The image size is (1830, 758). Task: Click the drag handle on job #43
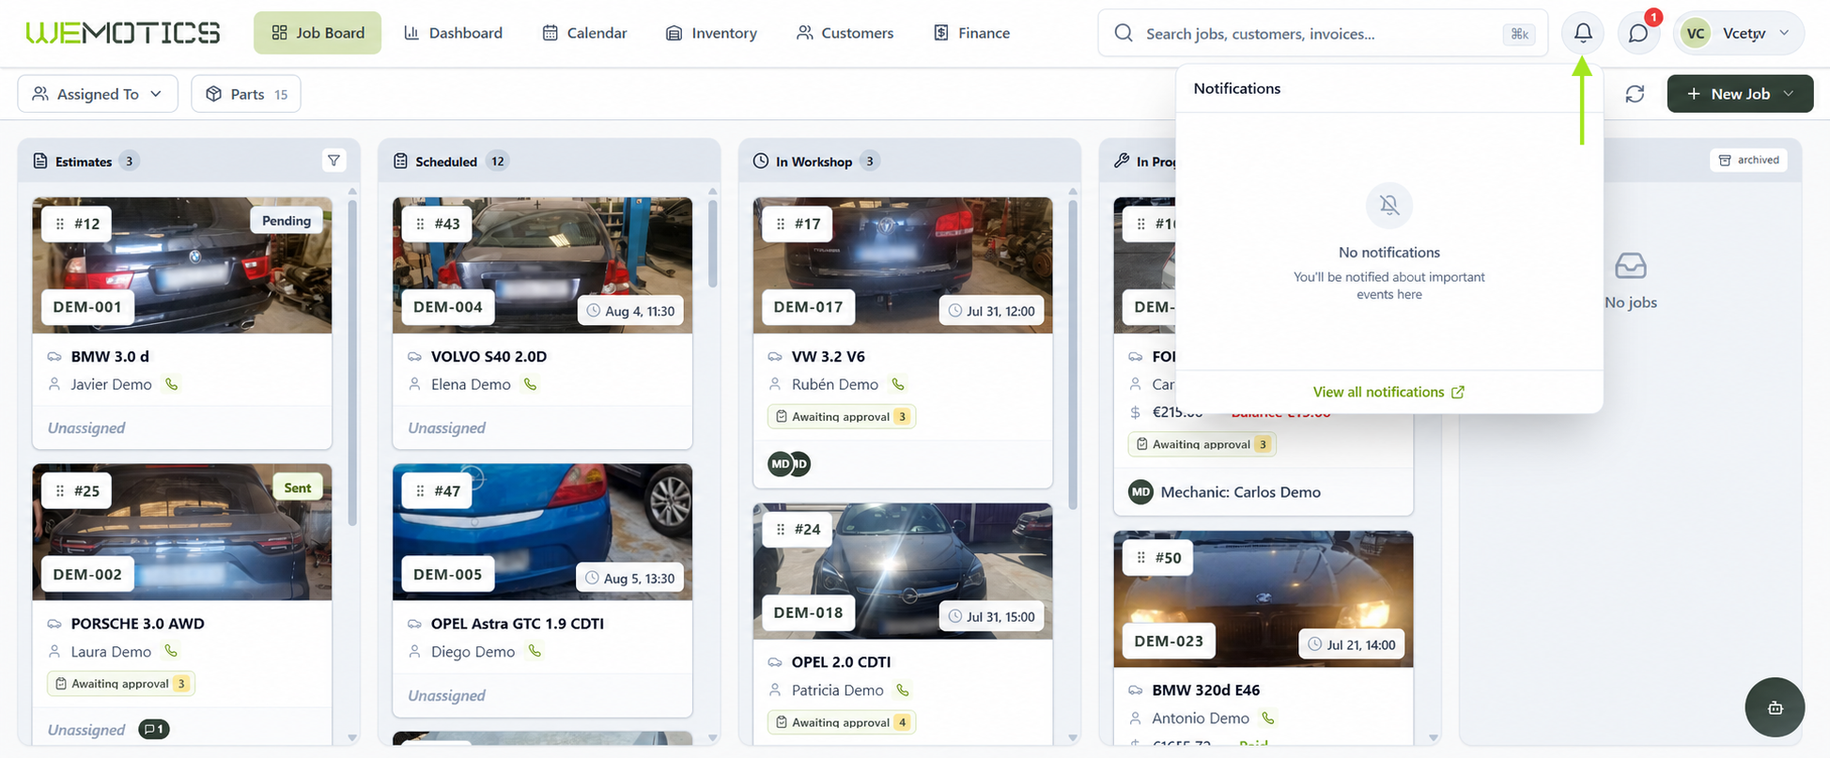pos(421,224)
